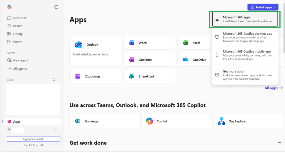Select Get more apps option
This screenshot has width=285, height=153.
(x=245, y=75)
